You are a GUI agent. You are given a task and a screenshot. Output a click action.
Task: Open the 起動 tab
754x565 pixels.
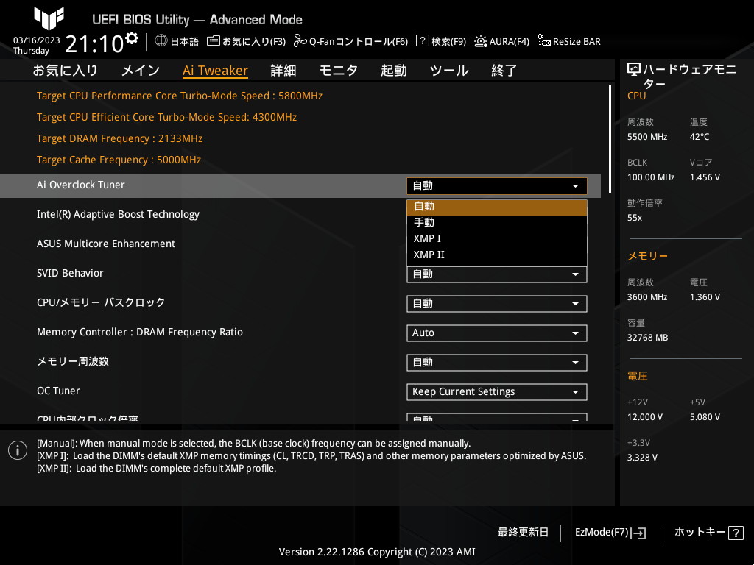[x=394, y=71]
